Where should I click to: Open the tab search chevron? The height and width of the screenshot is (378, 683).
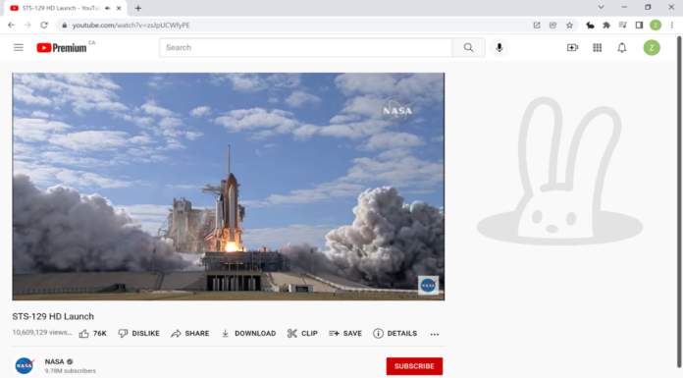pos(602,8)
